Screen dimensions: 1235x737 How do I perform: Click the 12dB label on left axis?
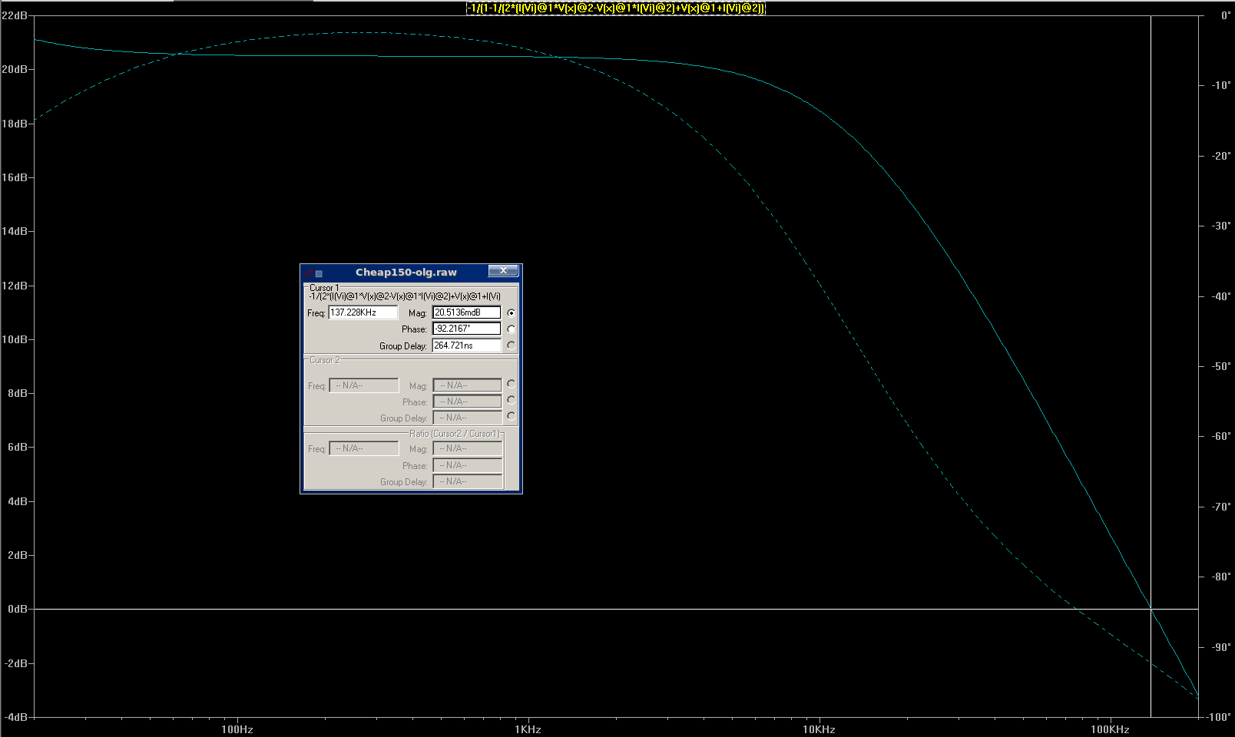[x=14, y=286]
